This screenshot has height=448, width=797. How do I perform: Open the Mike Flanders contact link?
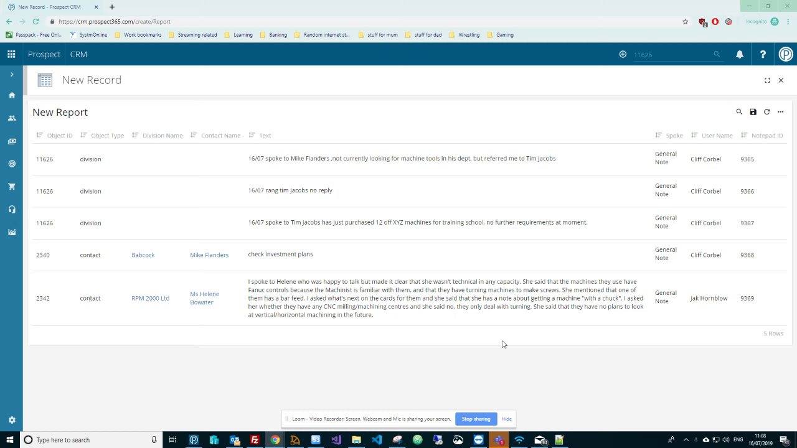[x=209, y=255]
